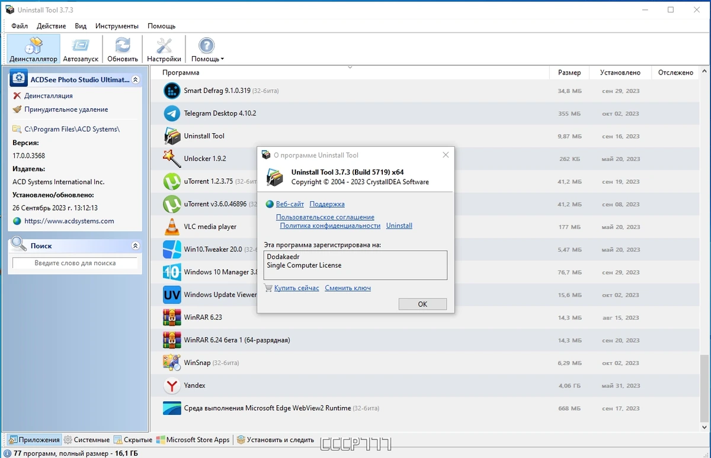Open the Инструменты menu
Viewport: 711px width, 458px height.
117,26
